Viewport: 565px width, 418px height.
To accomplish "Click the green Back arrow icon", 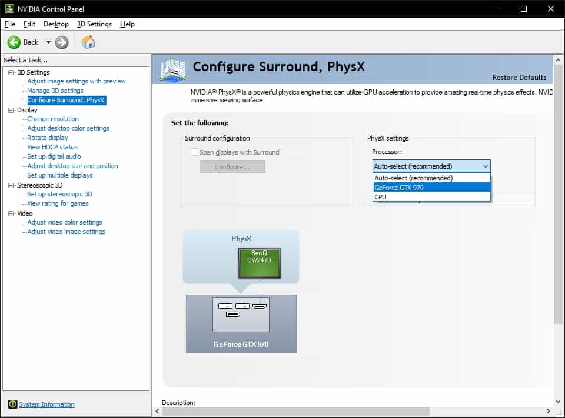I will 14,42.
